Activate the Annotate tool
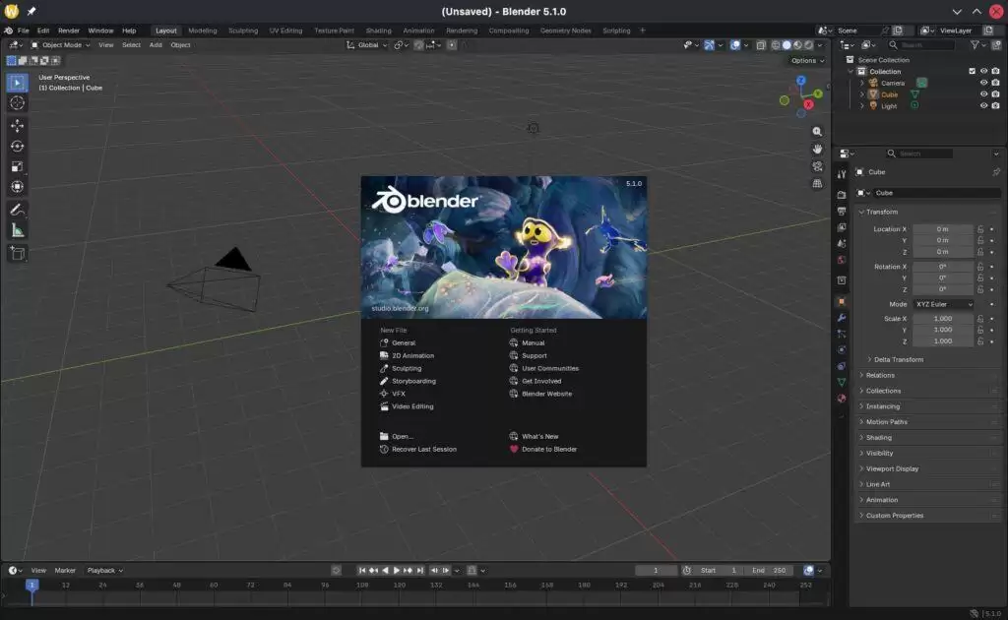 [17, 210]
